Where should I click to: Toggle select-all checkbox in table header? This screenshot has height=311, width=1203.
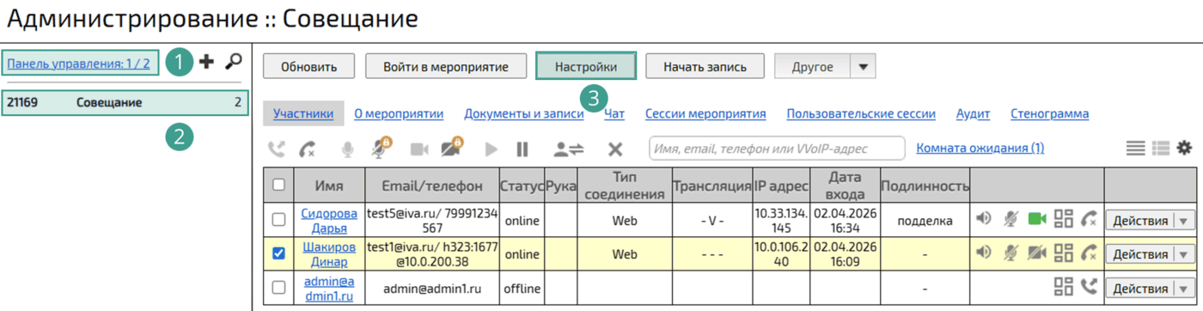point(278,185)
